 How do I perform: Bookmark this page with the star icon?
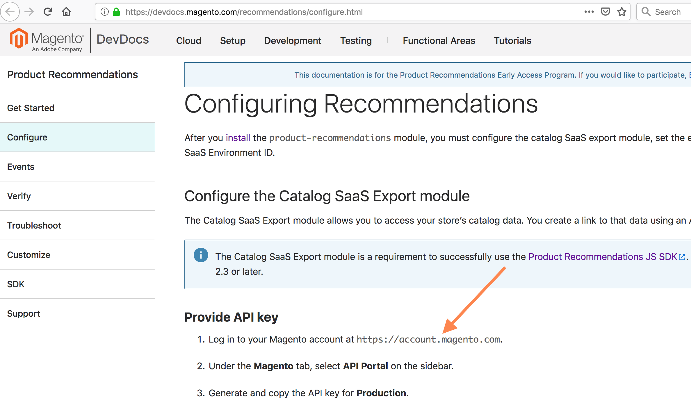pyautogui.click(x=622, y=12)
